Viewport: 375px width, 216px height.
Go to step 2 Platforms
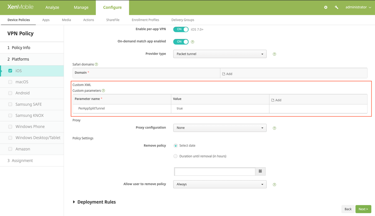coord(32,59)
